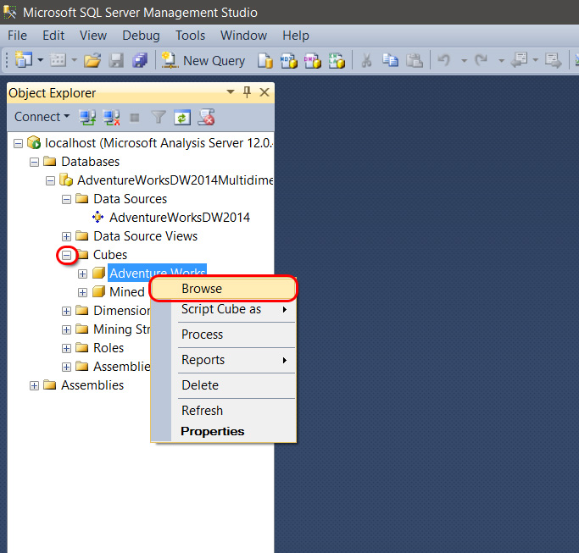Click the Navigate Forward toolbar icon
The image size is (579, 553).
tap(554, 60)
